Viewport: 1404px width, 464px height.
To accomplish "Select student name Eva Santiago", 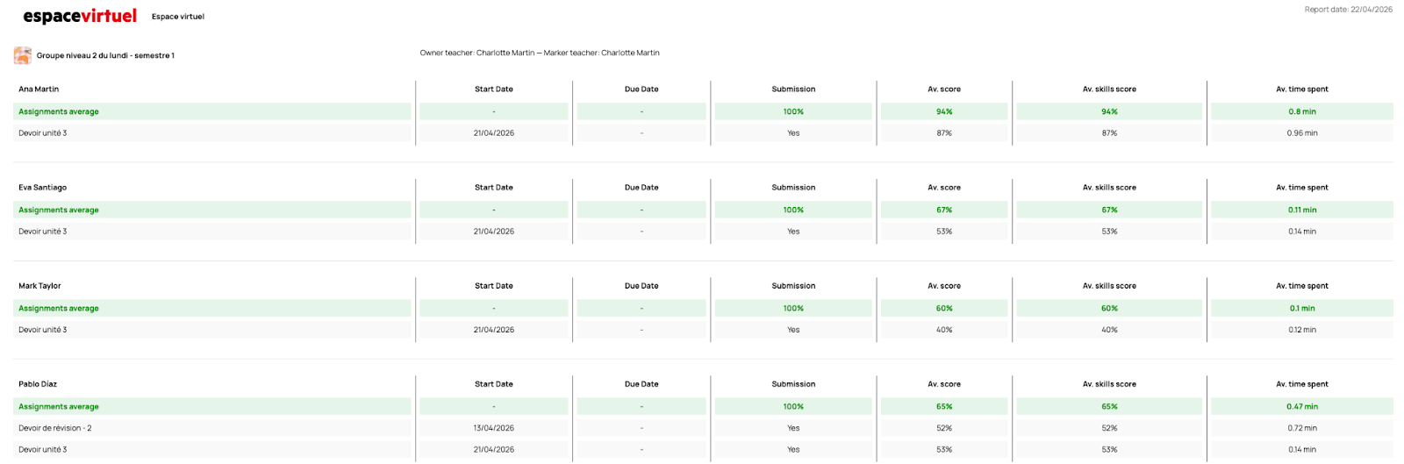I will [42, 188].
